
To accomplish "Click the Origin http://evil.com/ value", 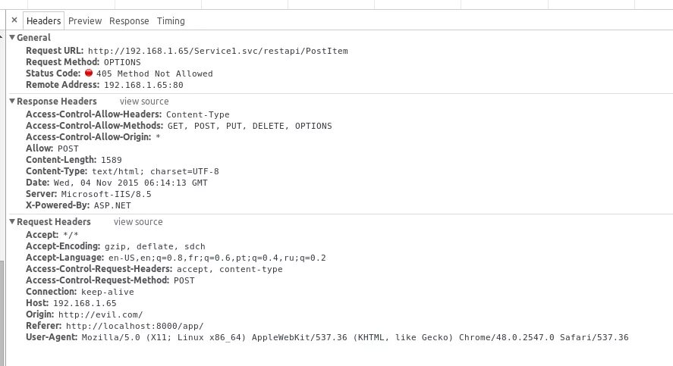I will [x=100, y=314].
